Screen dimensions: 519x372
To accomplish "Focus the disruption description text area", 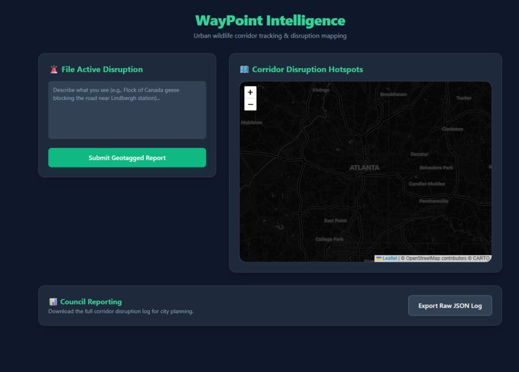I will click(127, 110).
